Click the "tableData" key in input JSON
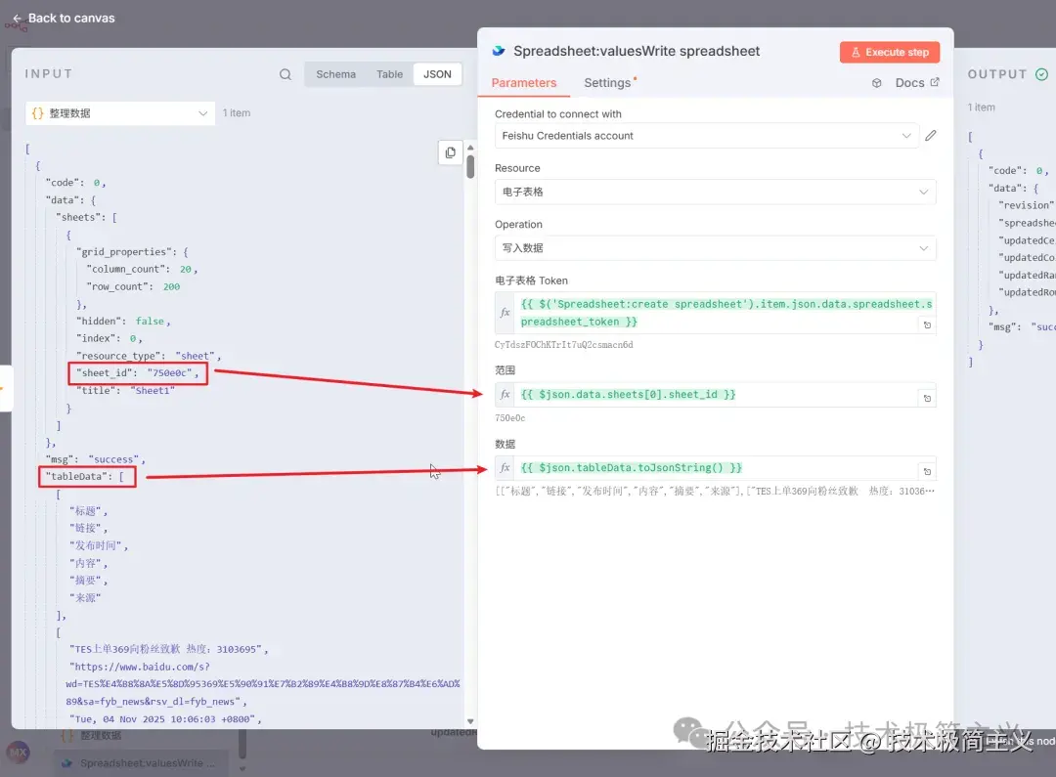The width and height of the screenshot is (1056, 777). 77,477
